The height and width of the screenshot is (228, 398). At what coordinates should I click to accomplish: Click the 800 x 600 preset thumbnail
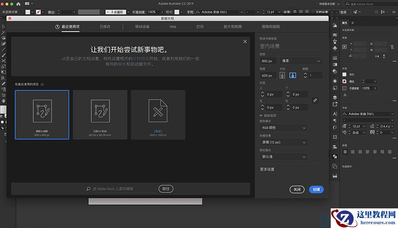point(42,114)
